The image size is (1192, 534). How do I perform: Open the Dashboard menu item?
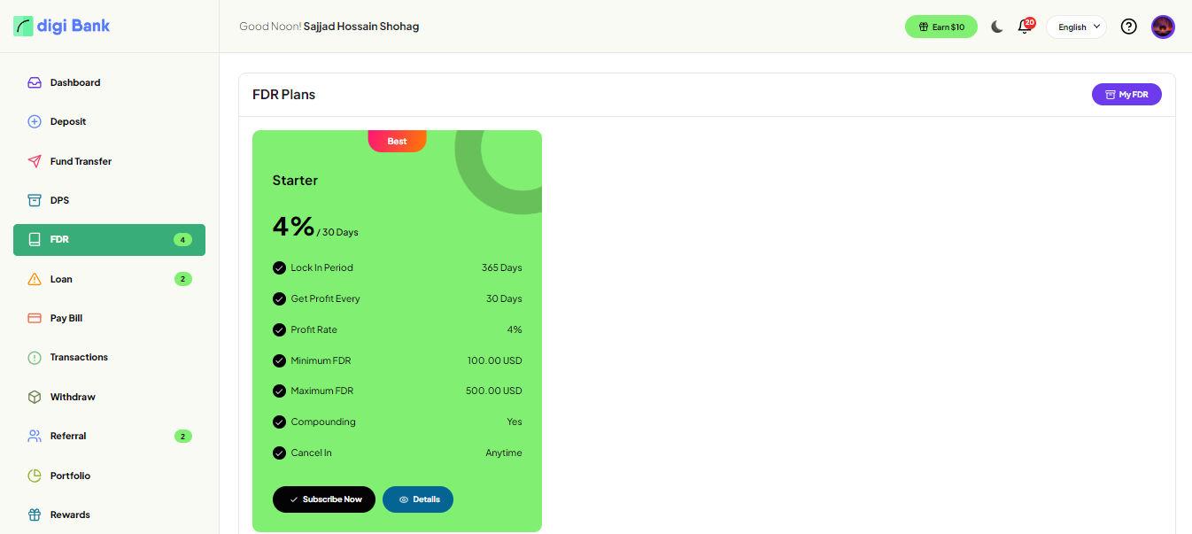[75, 82]
